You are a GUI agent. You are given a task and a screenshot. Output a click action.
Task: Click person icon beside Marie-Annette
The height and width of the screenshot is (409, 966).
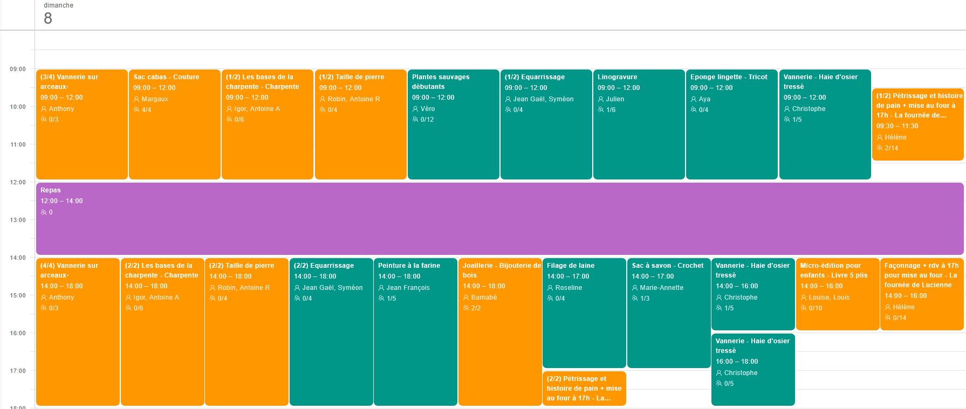point(635,288)
